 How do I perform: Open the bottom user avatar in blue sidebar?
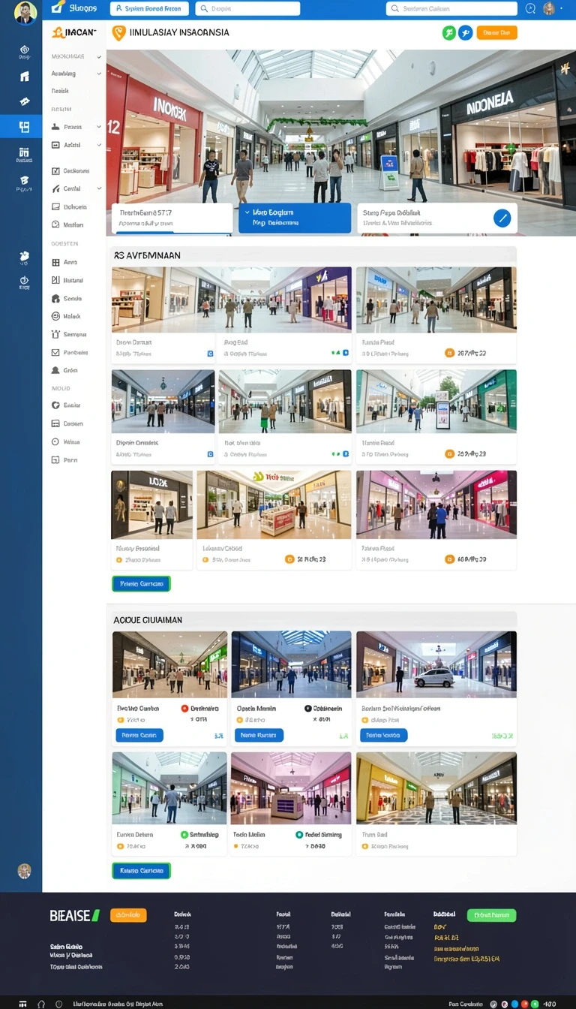[x=24, y=871]
